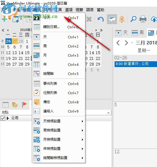Click the gray X delete icon
The width and height of the screenshot is (157, 167).
[89, 19]
